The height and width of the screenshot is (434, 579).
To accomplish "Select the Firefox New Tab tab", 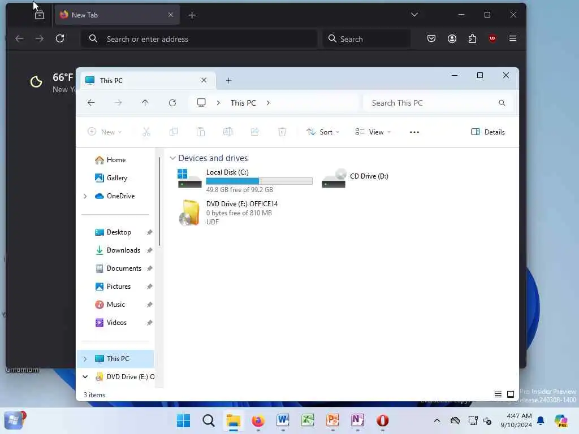I will [x=117, y=15].
